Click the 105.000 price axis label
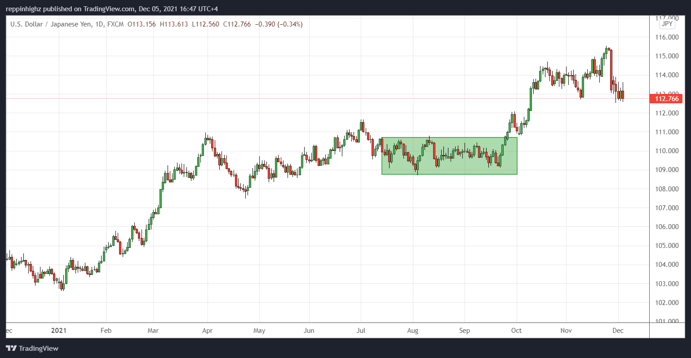 tap(667, 246)
